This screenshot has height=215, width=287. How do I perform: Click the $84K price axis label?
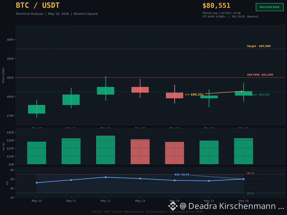click(10, 59)
